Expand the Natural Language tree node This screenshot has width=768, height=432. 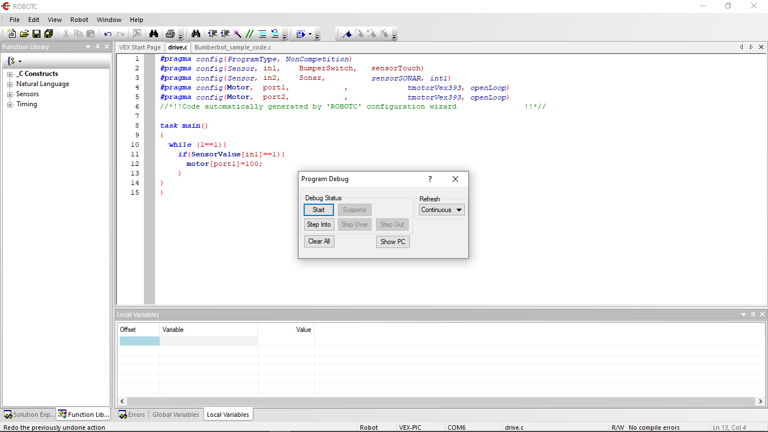tap(10, 84)
